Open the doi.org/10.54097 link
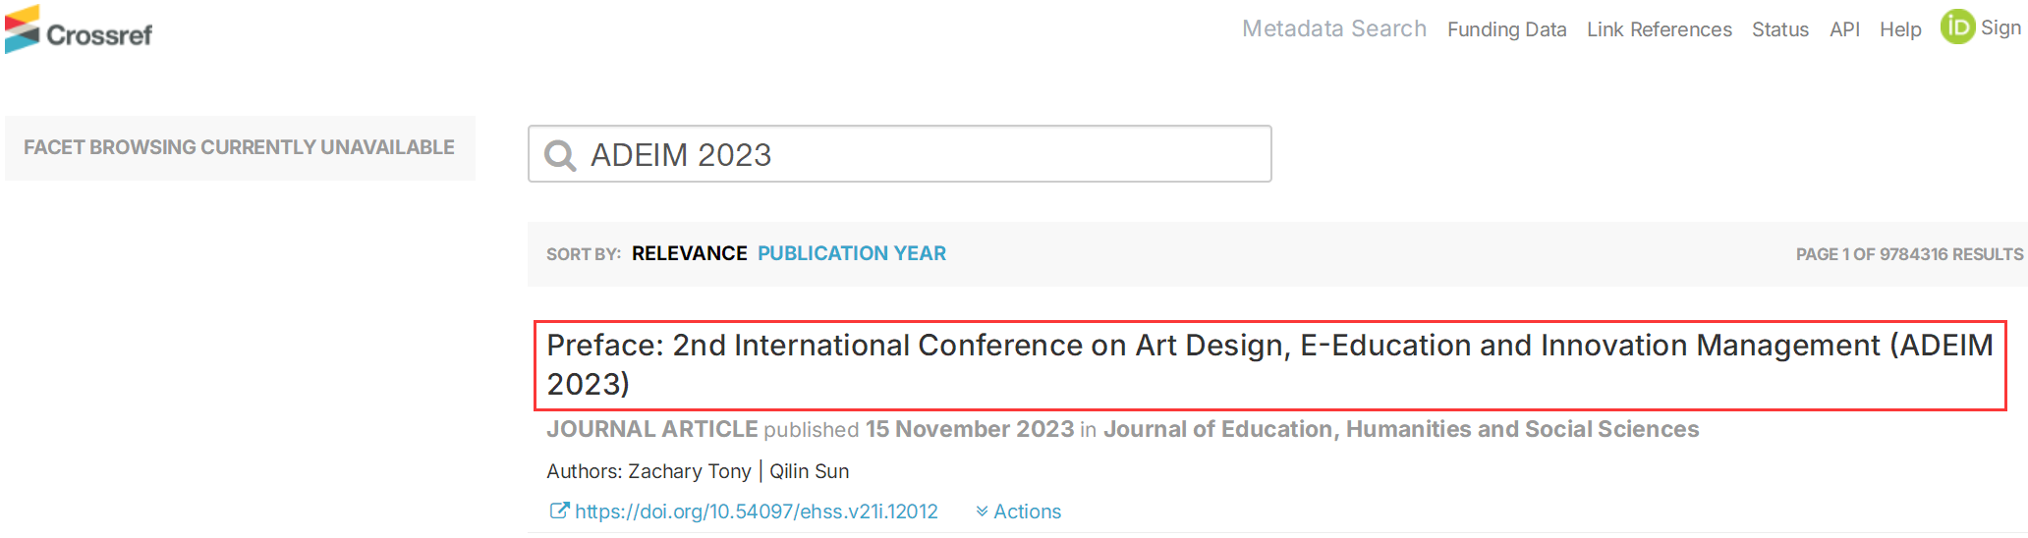 pyautogui.click(x=757, y=511)
